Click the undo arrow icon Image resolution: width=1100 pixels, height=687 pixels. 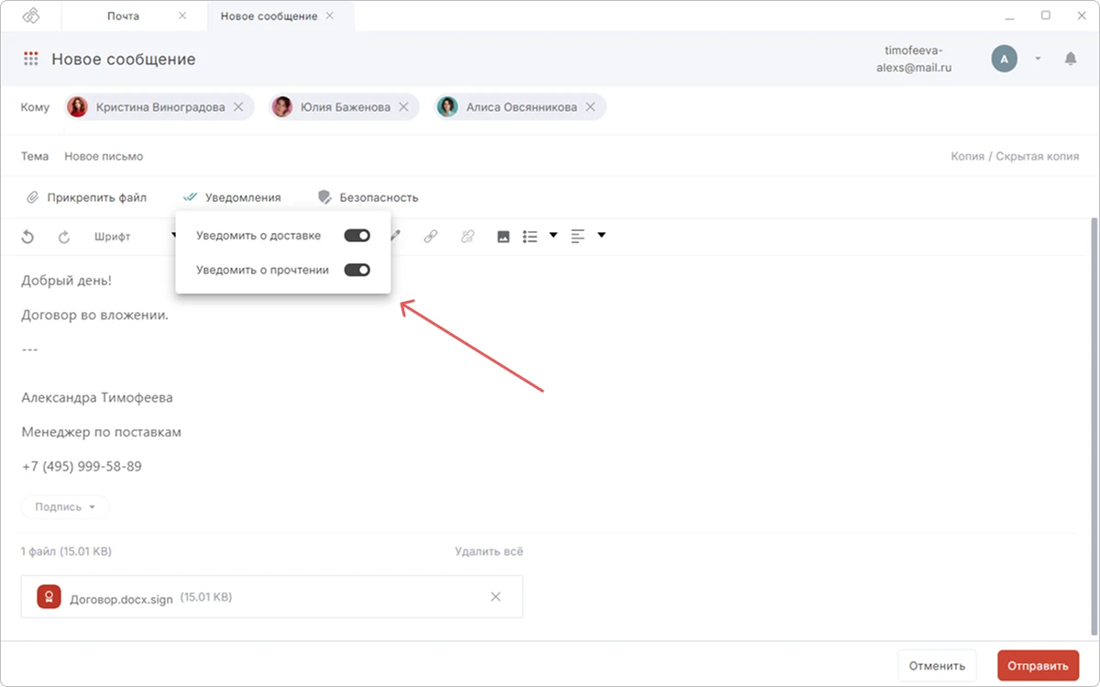pyautogui.click(x=27, y=237)
